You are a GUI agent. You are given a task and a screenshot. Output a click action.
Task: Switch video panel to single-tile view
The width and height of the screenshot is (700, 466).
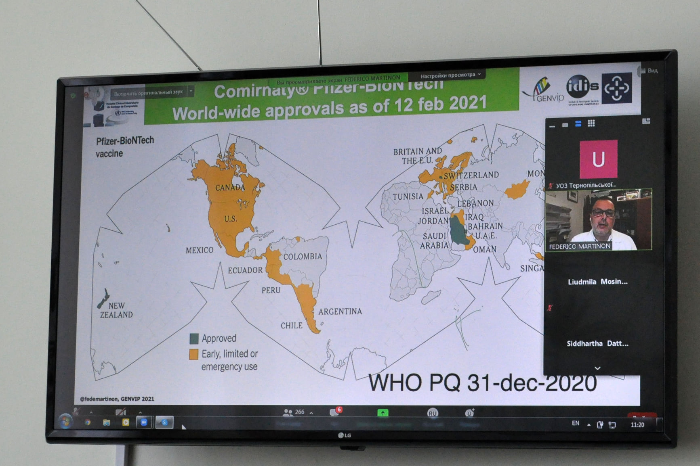(x=565, y=125)
